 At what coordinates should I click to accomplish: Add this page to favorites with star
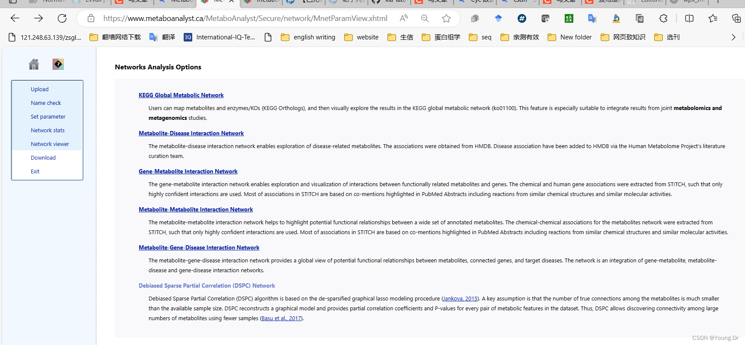click(x=447, y=18)
